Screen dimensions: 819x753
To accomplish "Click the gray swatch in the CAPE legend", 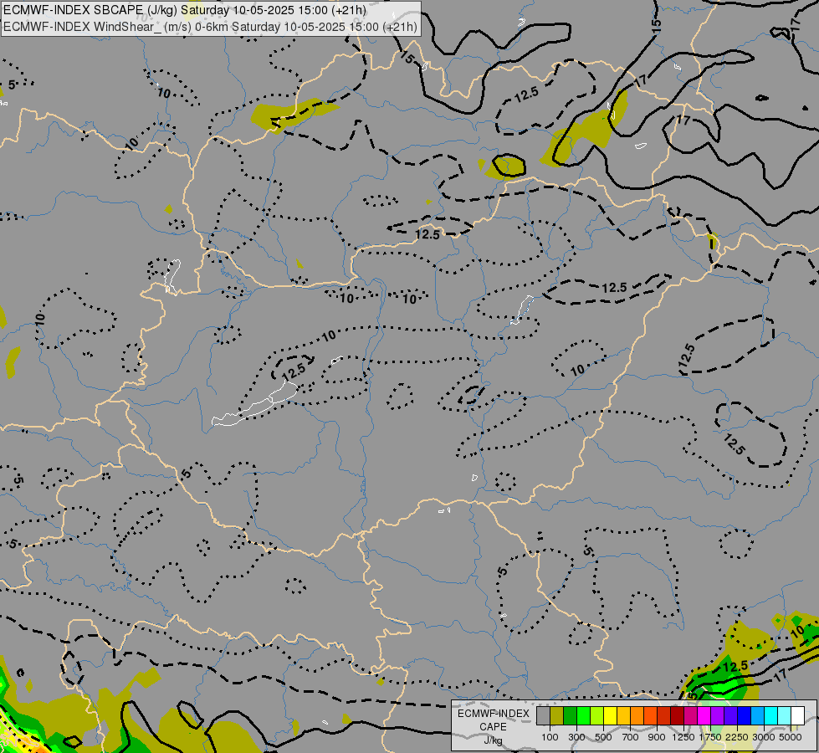I will pos(543,715).
